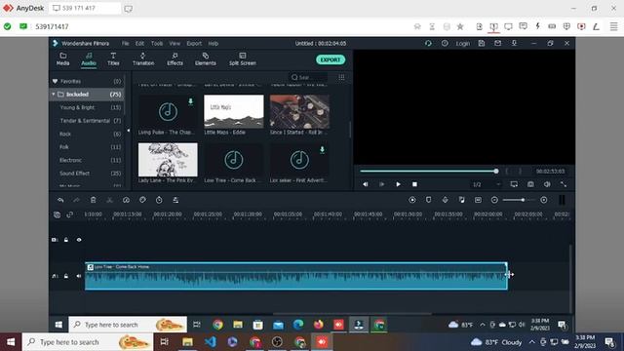This screenshot has height=351, width=624.
Task: Click the green EXPORT button
Action: (331, 59)
